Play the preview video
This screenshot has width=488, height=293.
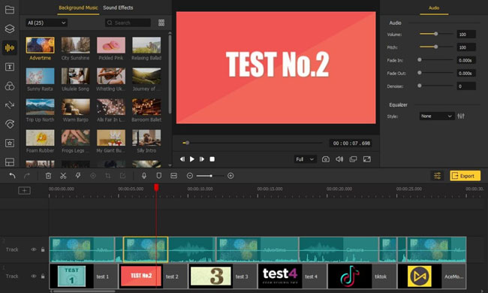click(192, 159)
